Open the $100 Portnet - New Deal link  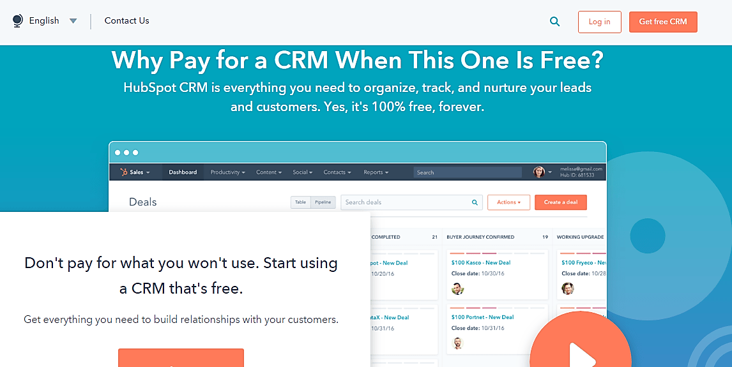pos(482,317)
